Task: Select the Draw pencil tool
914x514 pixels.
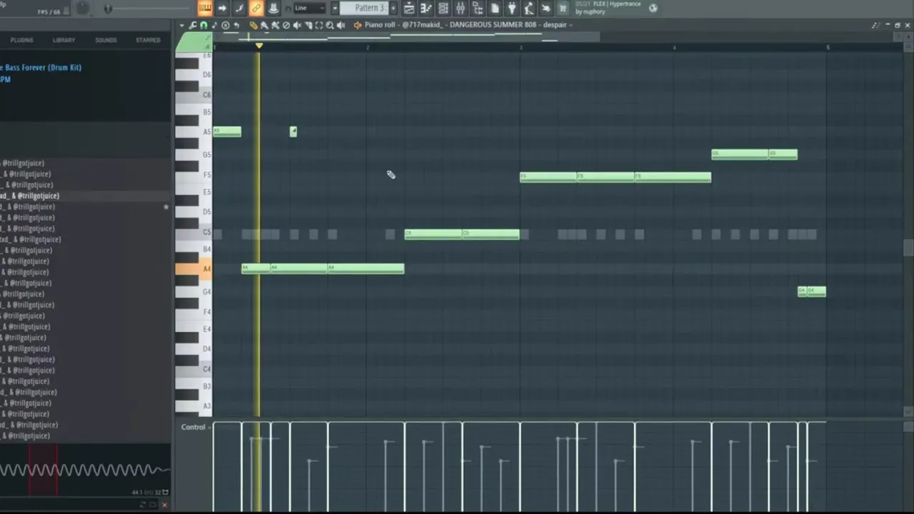Action: (253, 25)
